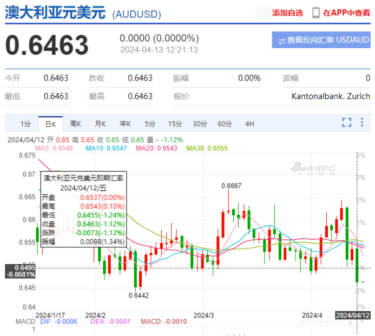Screen dimensions: 375x336
Task: Click the mobile phone APP icon
Action: pyautogui.click(x=316, y=13)
